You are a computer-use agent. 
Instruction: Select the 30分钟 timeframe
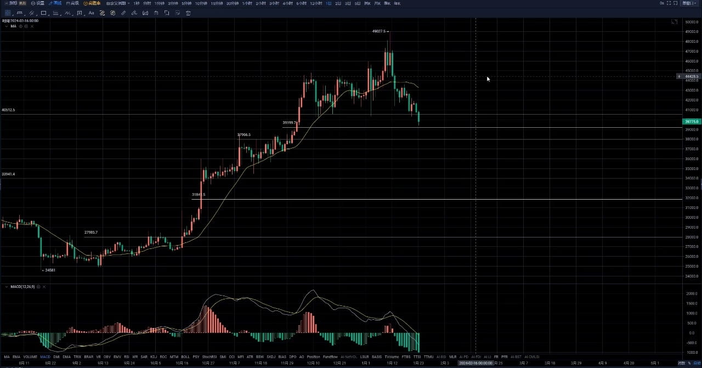[x=233, y=3]
